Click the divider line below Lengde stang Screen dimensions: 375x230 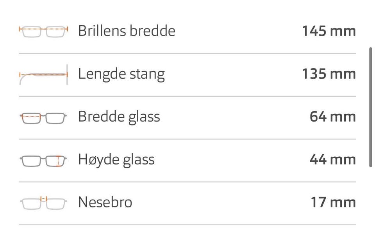(x=187, y=96)
